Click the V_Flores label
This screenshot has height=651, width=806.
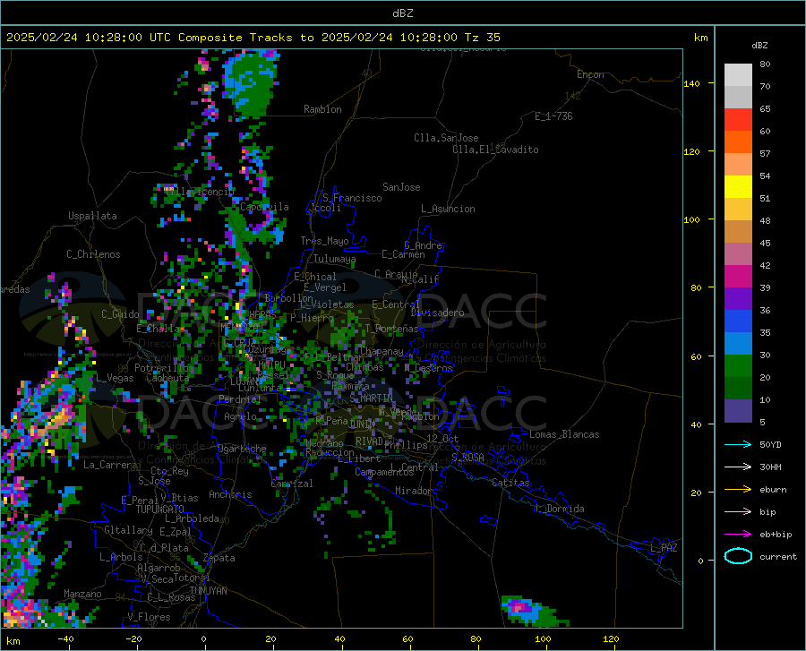(x=149, y=617)
